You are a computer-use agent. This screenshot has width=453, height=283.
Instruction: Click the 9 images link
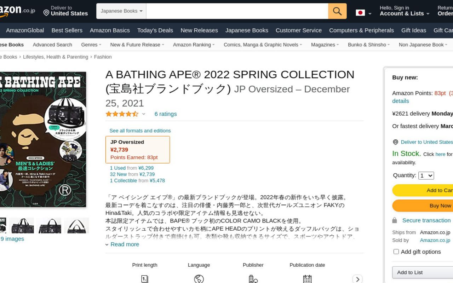click(x=12, y=239)
